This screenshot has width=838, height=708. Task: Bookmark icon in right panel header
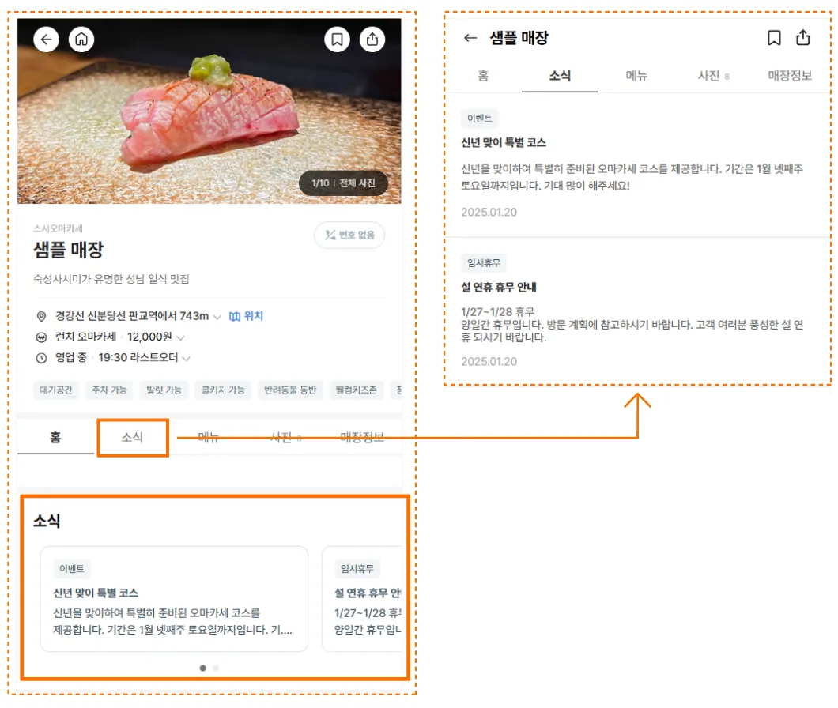774,38
